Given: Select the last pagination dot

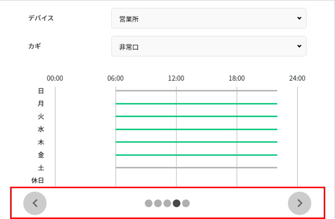Looking at the screenshot, I should 186,203.
